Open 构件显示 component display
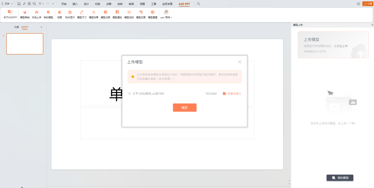This screenshot has width=374, height=188. pos(70,15)
